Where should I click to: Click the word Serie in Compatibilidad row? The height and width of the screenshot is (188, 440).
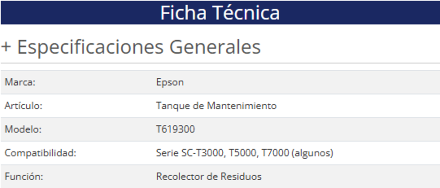pyautogui.click(x=166, y=153)
